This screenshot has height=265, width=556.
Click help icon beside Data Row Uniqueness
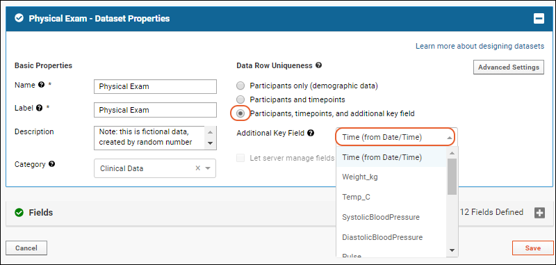coord(318,65)
